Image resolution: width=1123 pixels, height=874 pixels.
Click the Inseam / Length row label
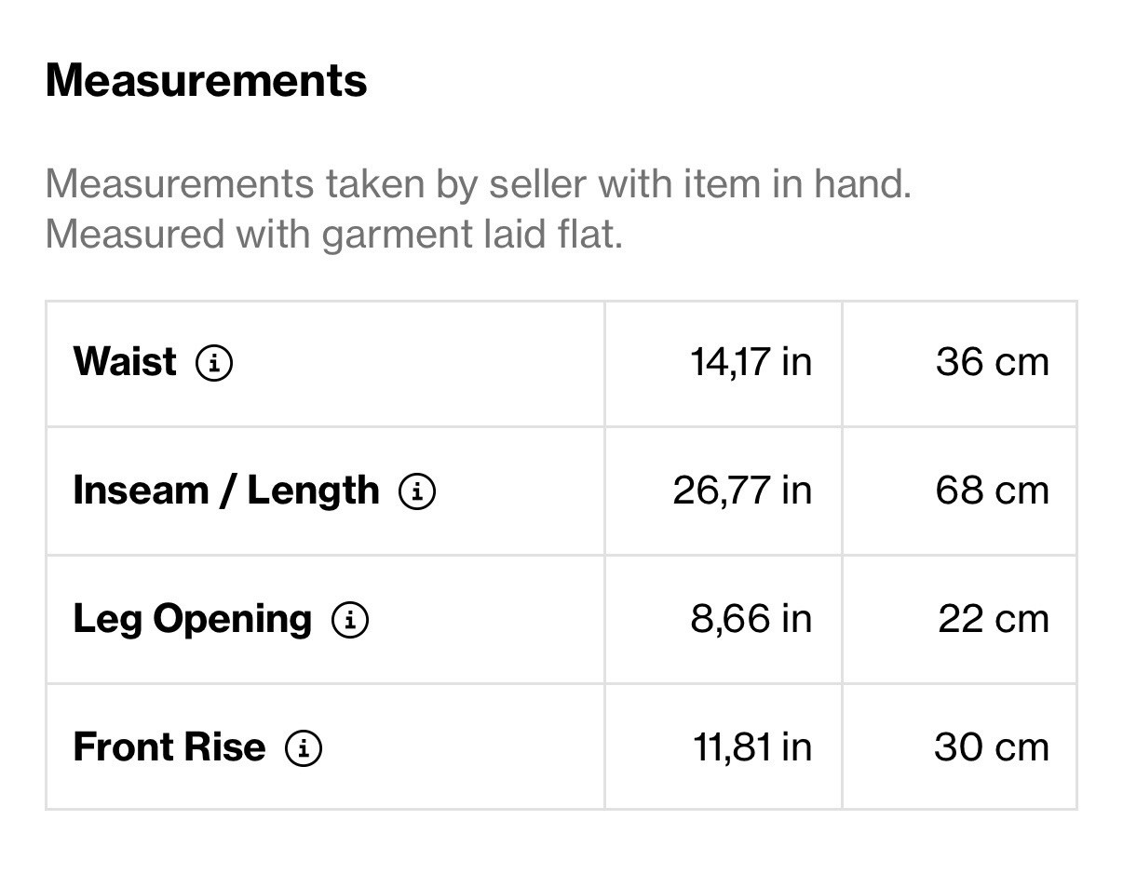click(x=226, y=490)
